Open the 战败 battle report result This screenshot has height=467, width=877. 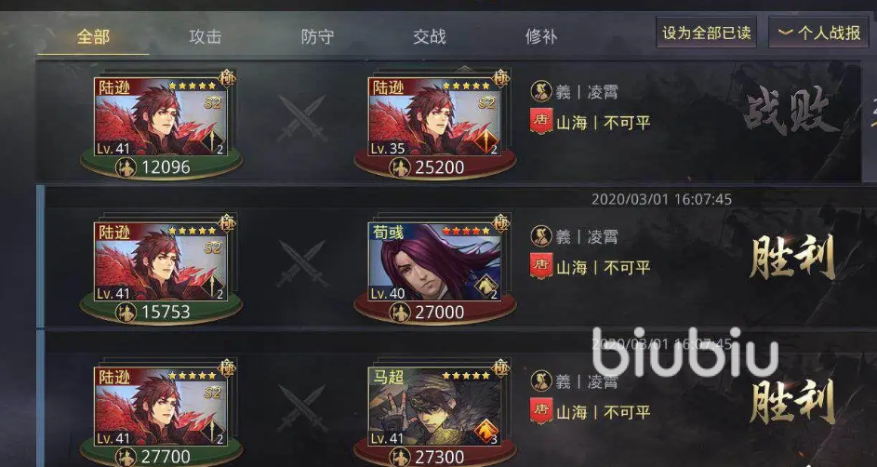pyautogui.click(x=791, y=111)
